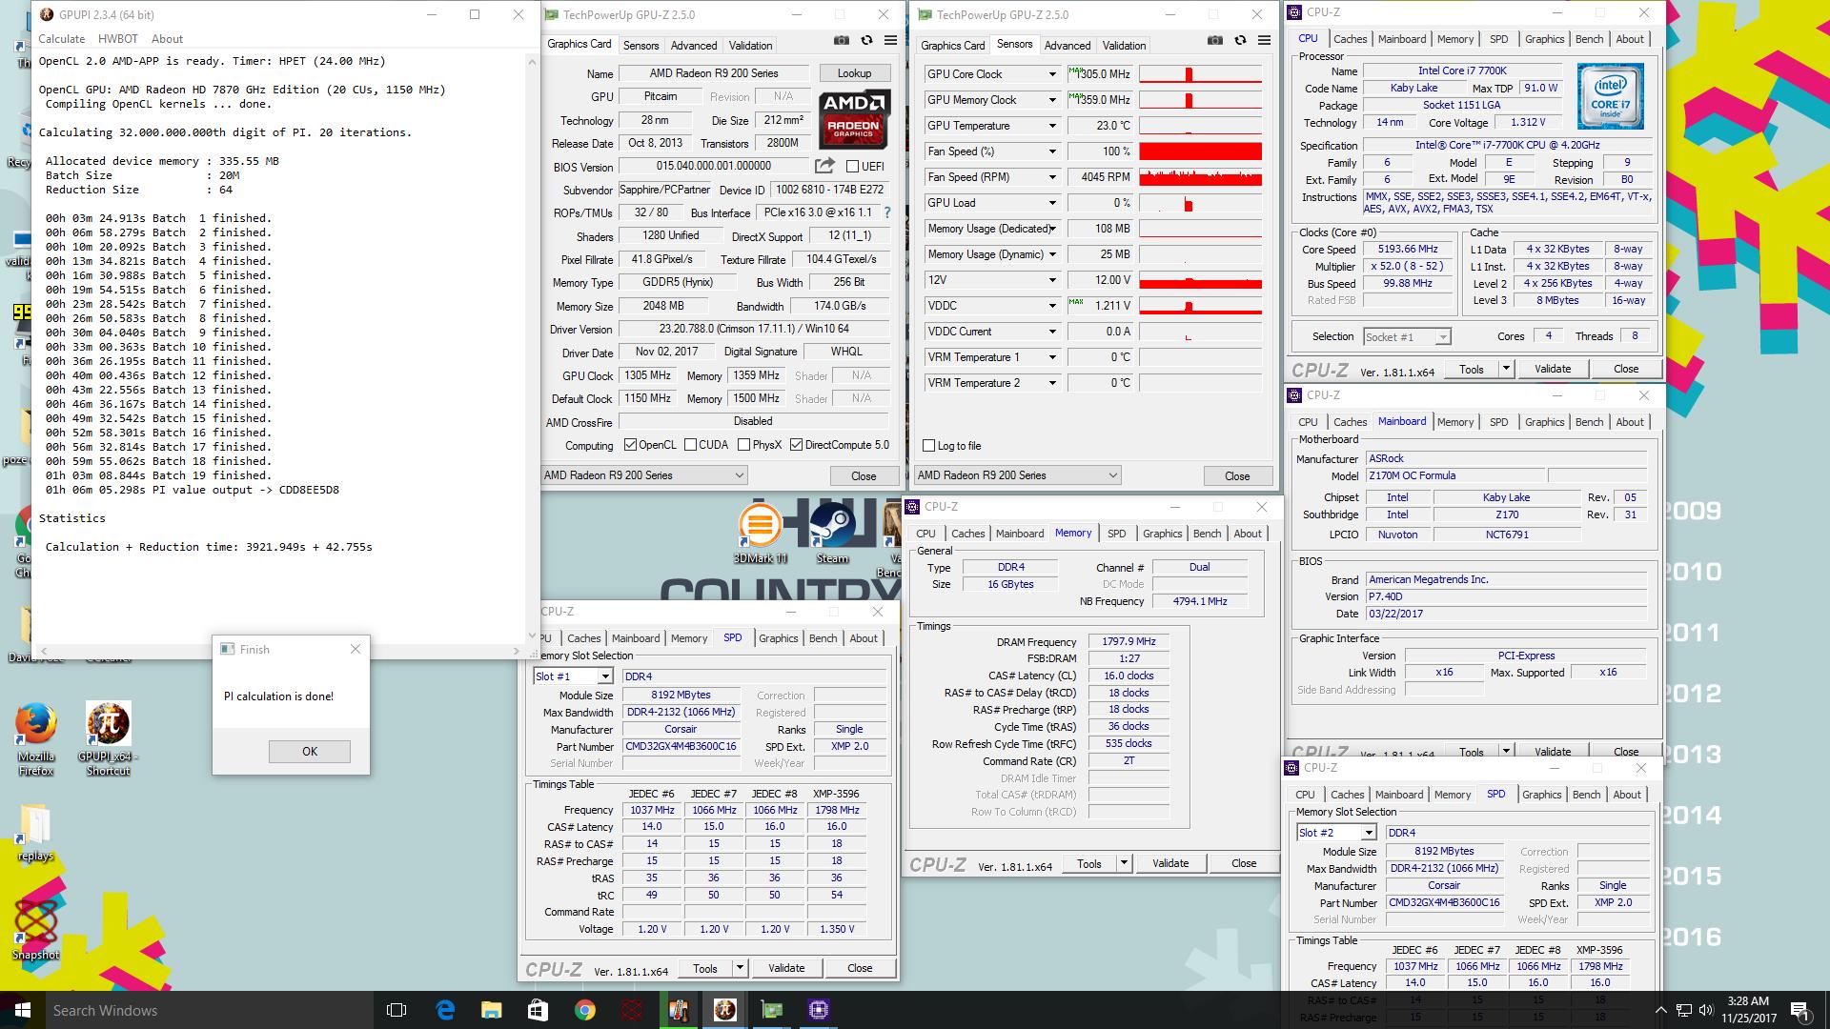1830x1029 pixels.
Task: Expand the GPU Memory Clock sensor dropdown
Action: tap(1052, 100)
